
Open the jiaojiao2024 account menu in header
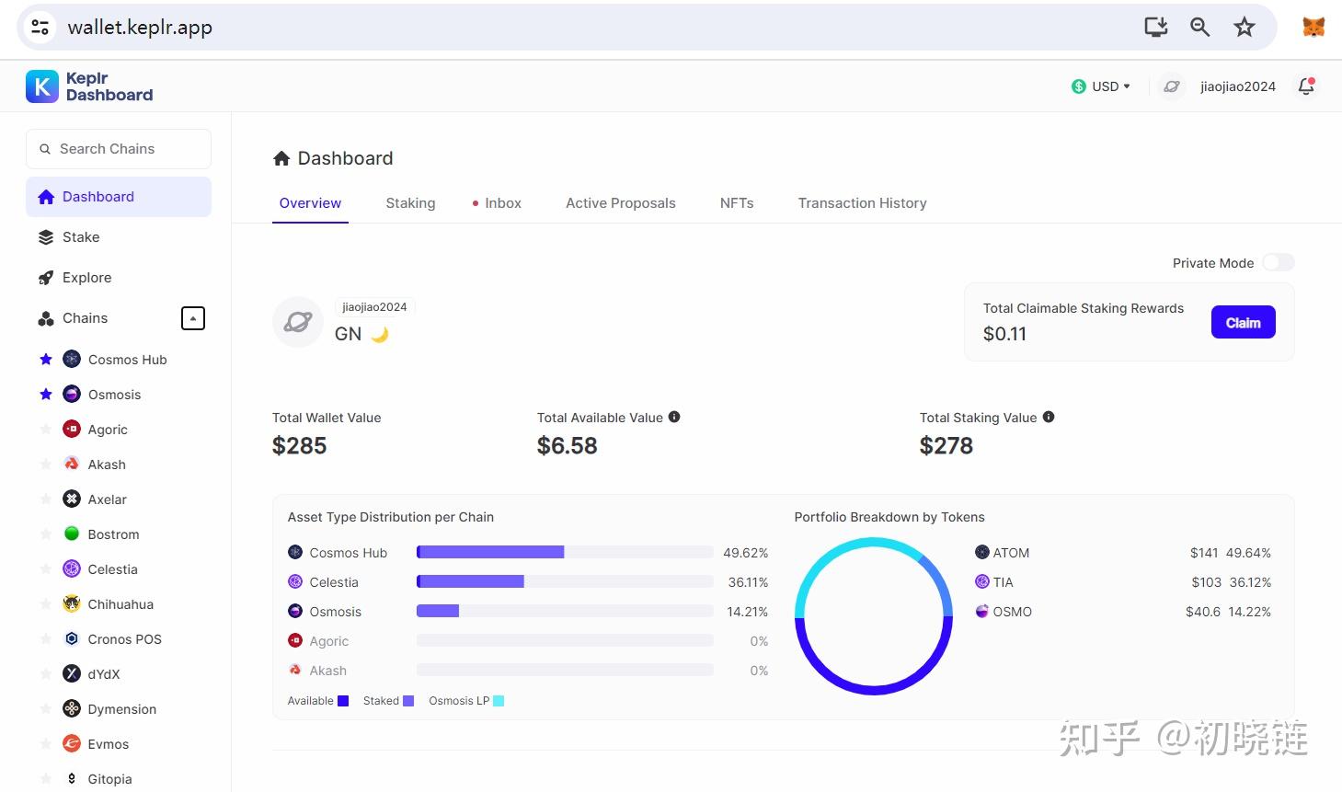(x=1237, y=86)
